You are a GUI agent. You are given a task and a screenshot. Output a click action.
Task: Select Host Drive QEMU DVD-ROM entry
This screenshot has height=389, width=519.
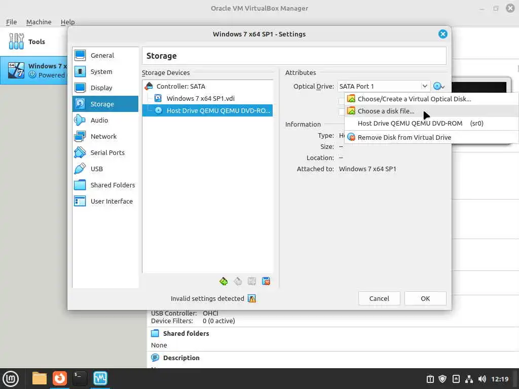click(207, 110)
